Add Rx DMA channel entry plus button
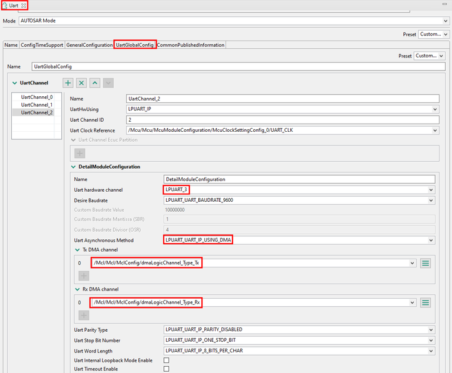 (x=84, y=315)
